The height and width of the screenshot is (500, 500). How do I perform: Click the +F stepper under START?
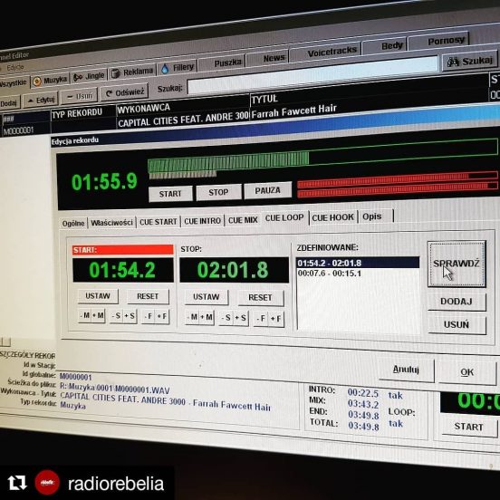pos(162,317)
